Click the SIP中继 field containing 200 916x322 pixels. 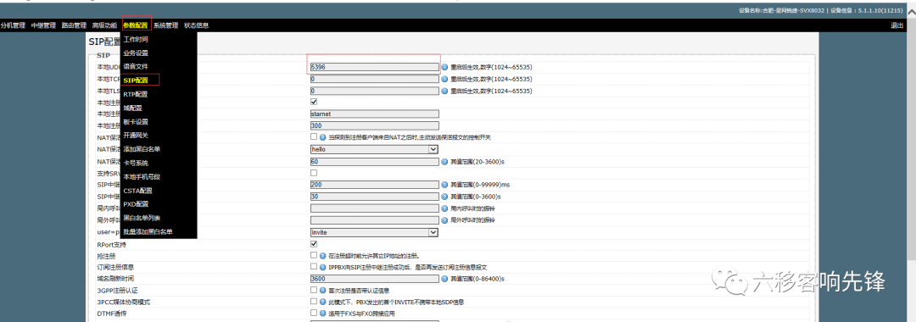pos(375,185)
